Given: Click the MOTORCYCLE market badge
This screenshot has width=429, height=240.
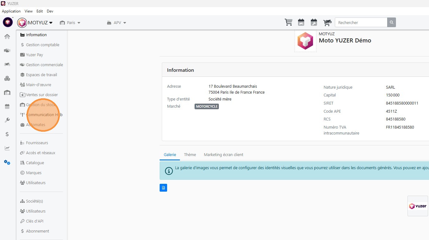Looking at the screenshot, I should pyautogui.click(x=207, y=106).
